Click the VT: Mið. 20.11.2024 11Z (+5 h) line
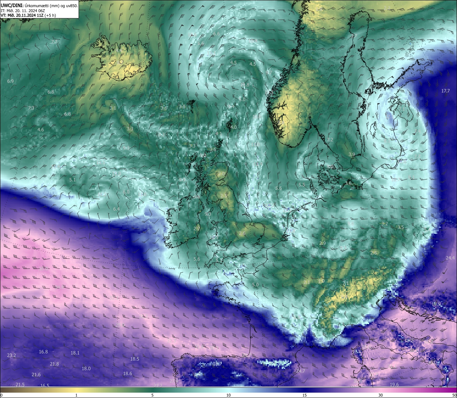This screenshot has width=457, height=398. point(29,16)
